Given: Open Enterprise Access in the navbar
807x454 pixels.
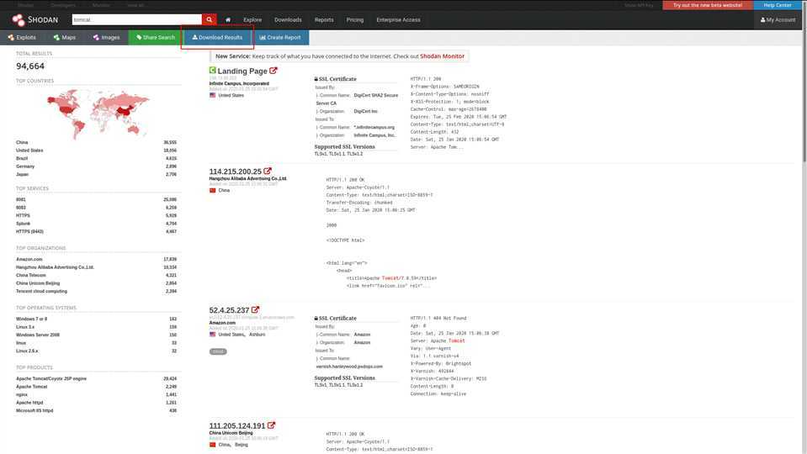Looking at the screenshot, I should pos(398,19).
